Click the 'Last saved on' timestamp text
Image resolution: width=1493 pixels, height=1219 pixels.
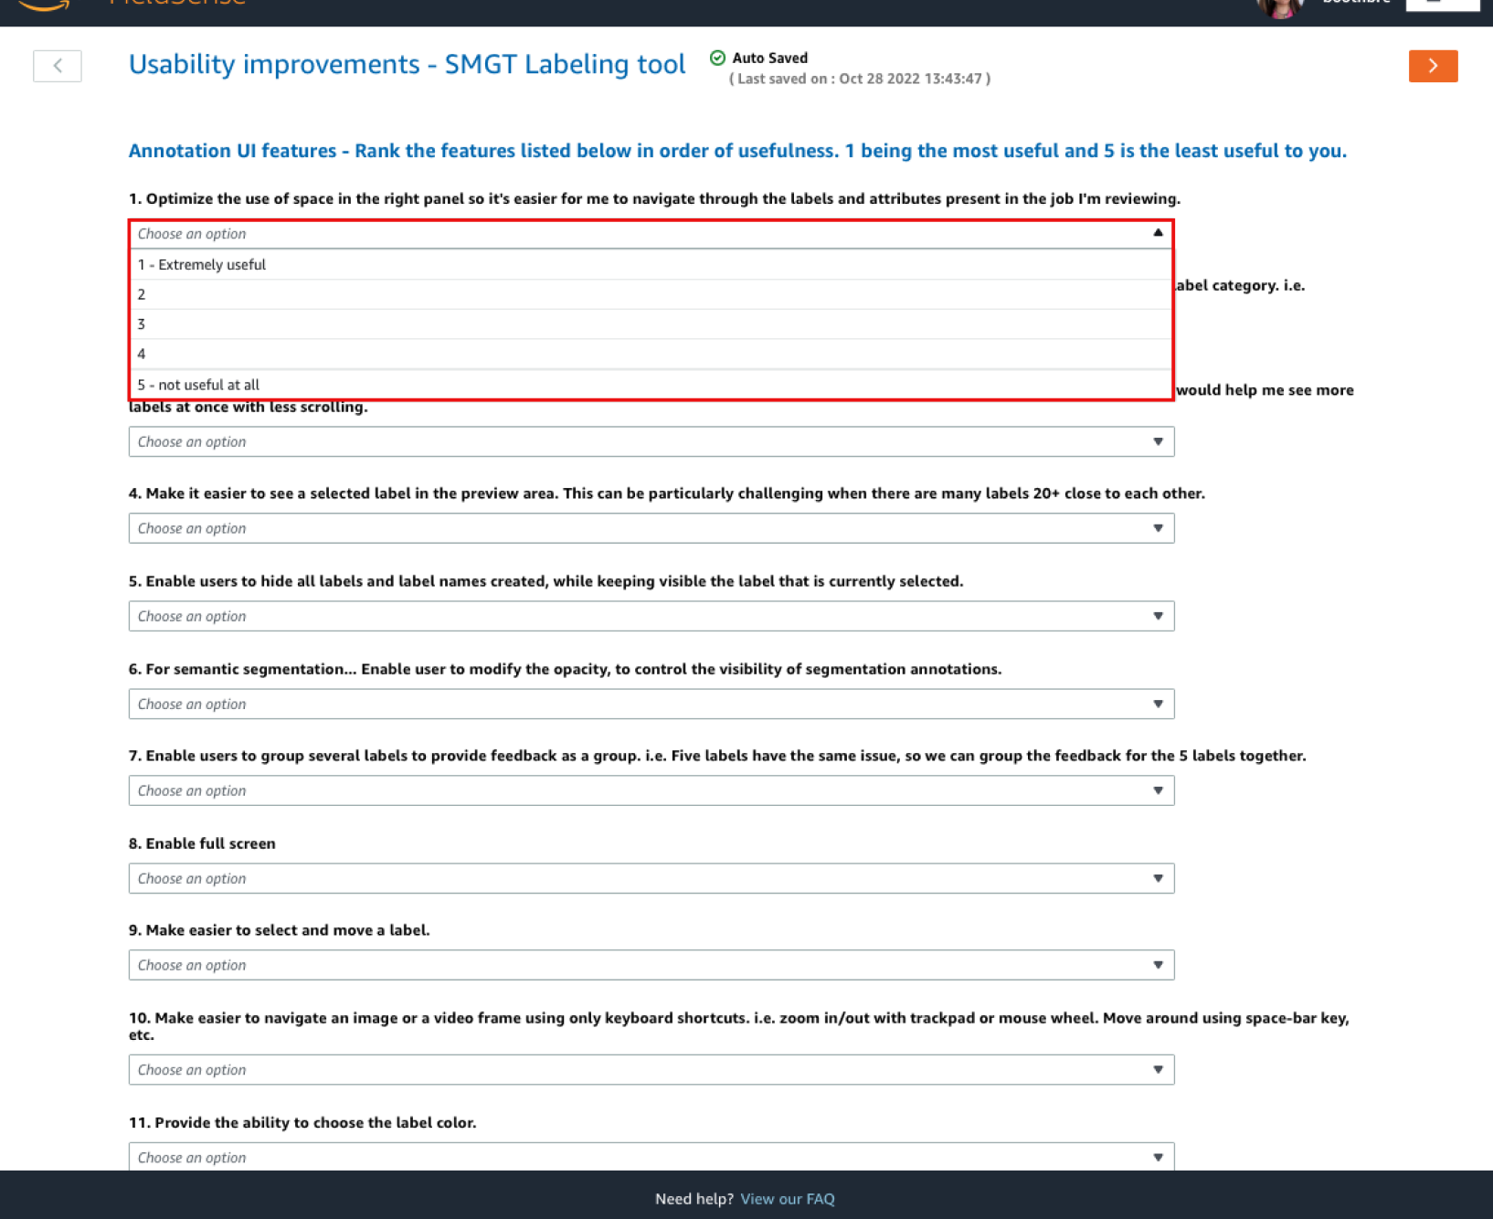click(860, 79)
